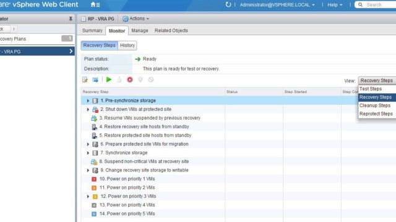The height and width of the screenshot is (222, 396).
Task: Switch to the Manage tab
Action: 140,30
